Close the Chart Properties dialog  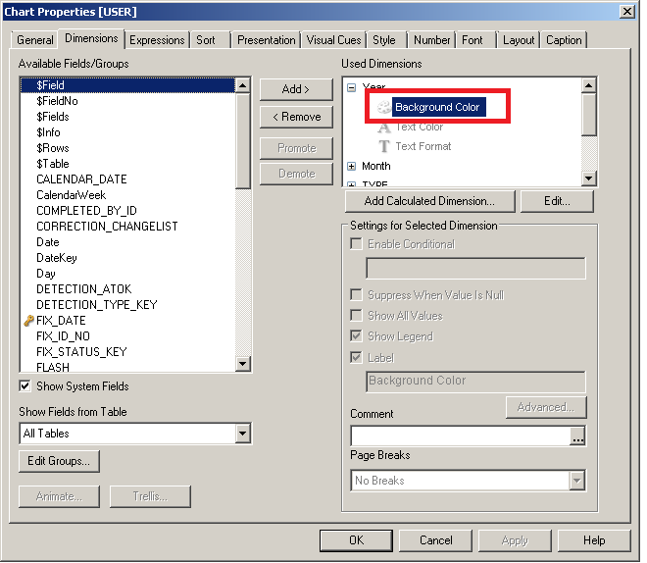[x=627, y=12]
